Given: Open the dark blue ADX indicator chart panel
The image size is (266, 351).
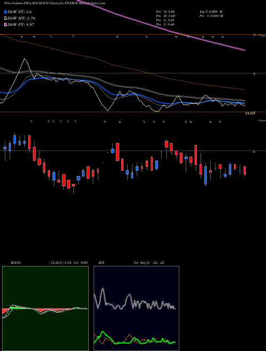Looking at the screenshot, I should point(136,308).
